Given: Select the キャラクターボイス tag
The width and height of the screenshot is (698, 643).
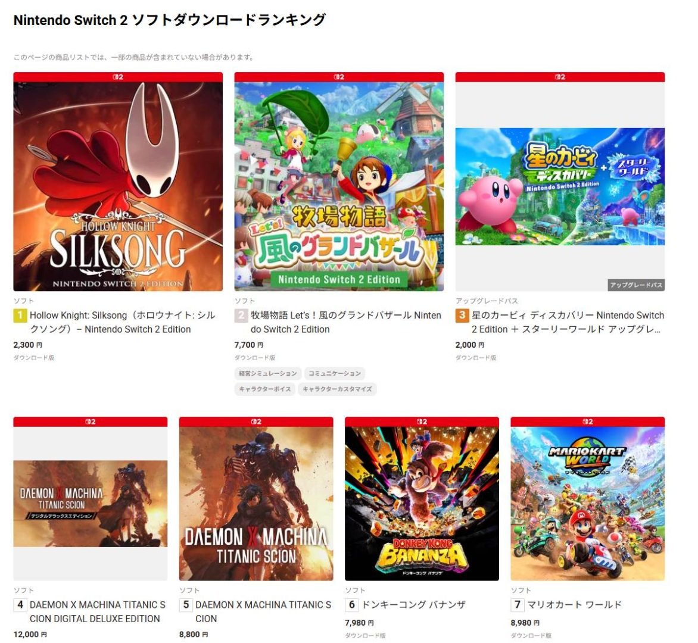Looking at the screenshot, I should pos(265,389).
